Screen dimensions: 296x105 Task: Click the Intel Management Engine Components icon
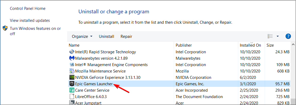pos(72,65)
